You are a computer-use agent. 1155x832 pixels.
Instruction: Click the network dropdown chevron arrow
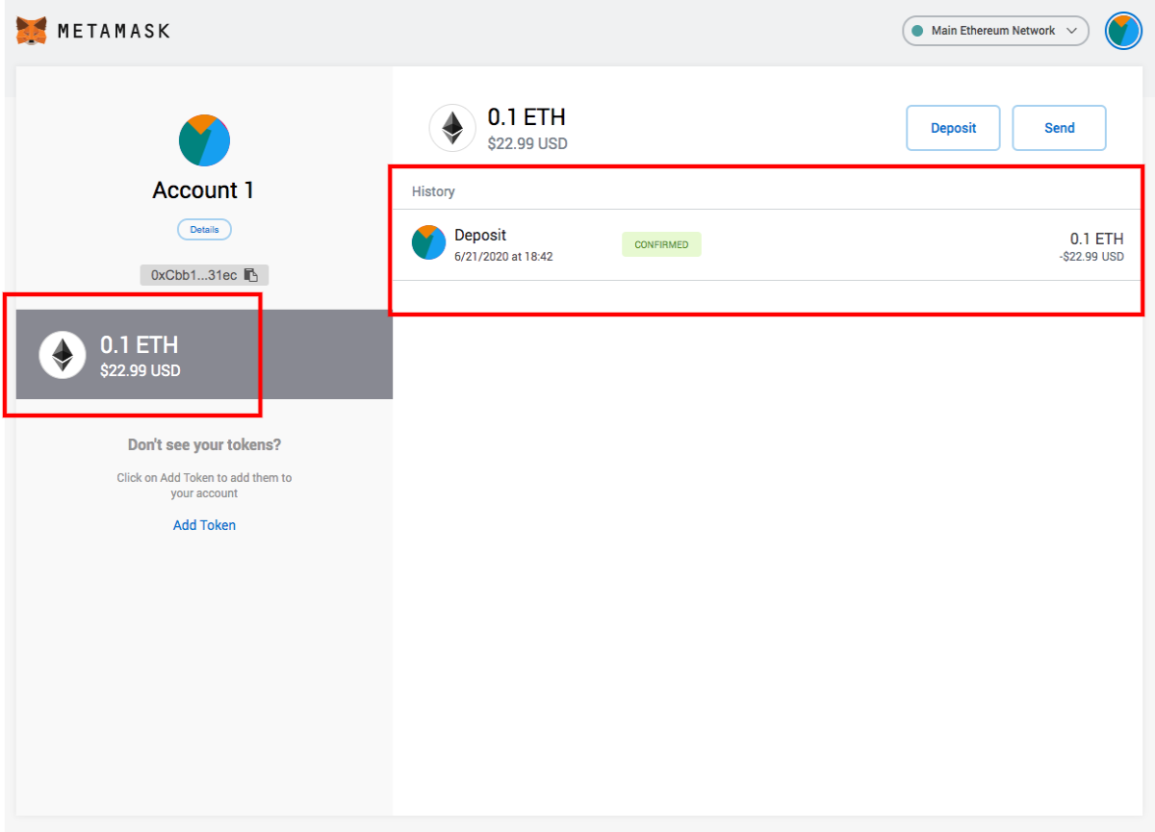click(1071, 31)
